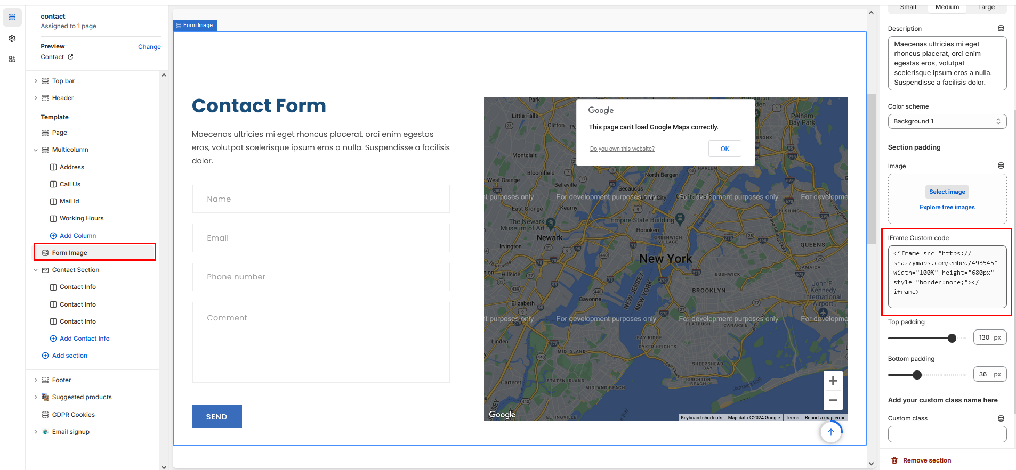Click the Page template icon
The height and width of the screenshot is (470, 1016).
(45, 133)
